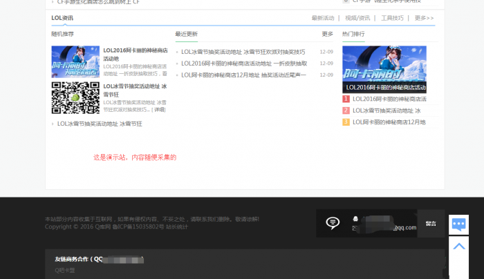Click the orange rank 3 badge
Screen dimensions: 484x279
coord(346,122)
